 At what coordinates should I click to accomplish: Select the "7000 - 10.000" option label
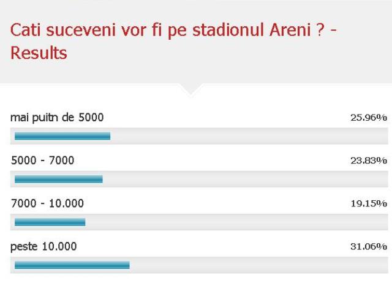pos(48,203)
